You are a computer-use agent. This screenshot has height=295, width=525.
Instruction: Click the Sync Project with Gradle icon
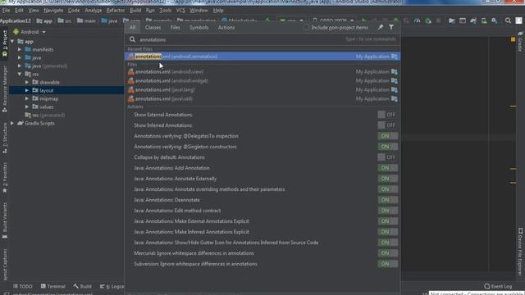pos(473,20)
